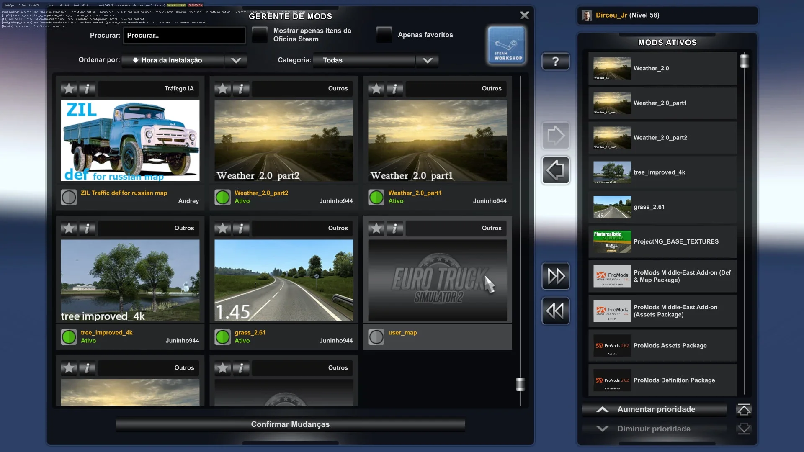Click the move-to-bottom priority icon
The image size is (804, 452).
pos(745,429)
